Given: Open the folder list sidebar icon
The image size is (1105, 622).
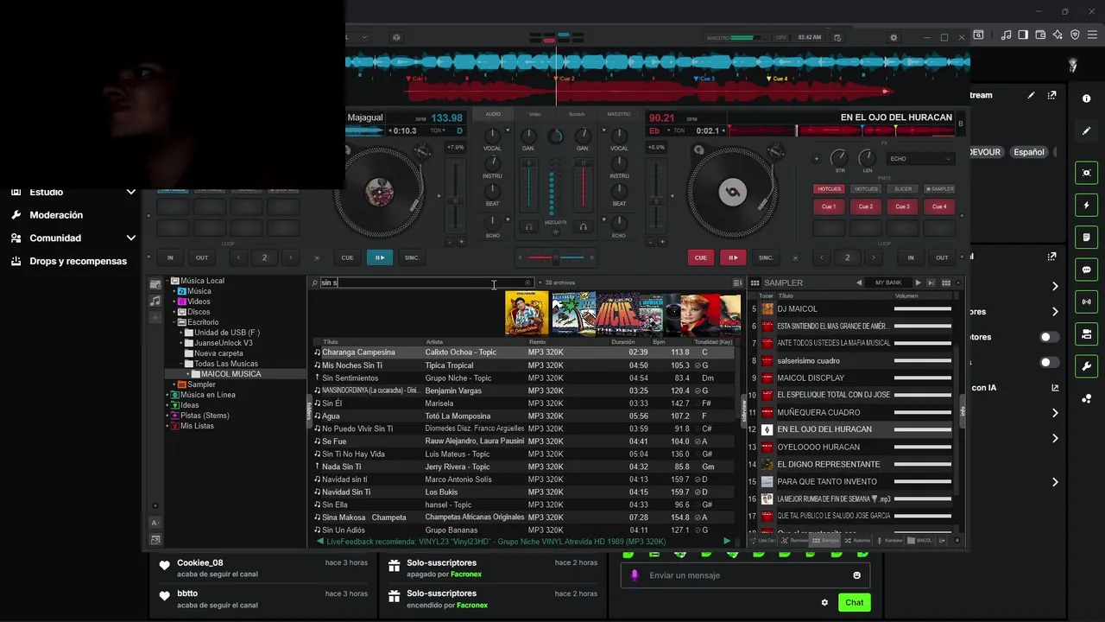Looking at the screenshot, I should tap(155, 284).
